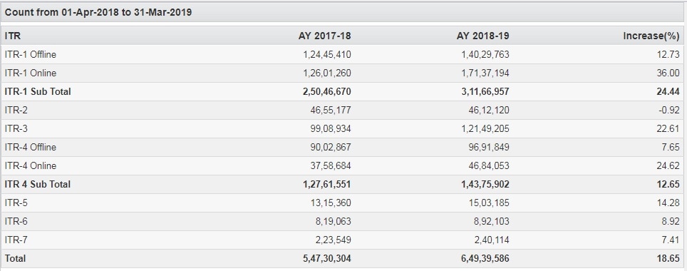Select the ITR-1 Offline row label

[x=30, y=55]
